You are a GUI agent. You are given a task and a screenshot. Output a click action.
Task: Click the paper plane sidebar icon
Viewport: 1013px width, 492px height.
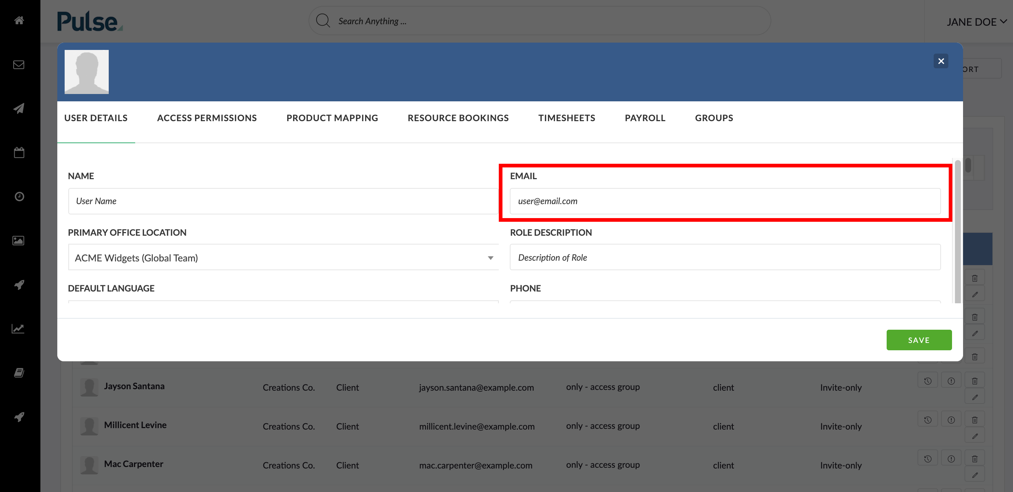coord(19,108)
